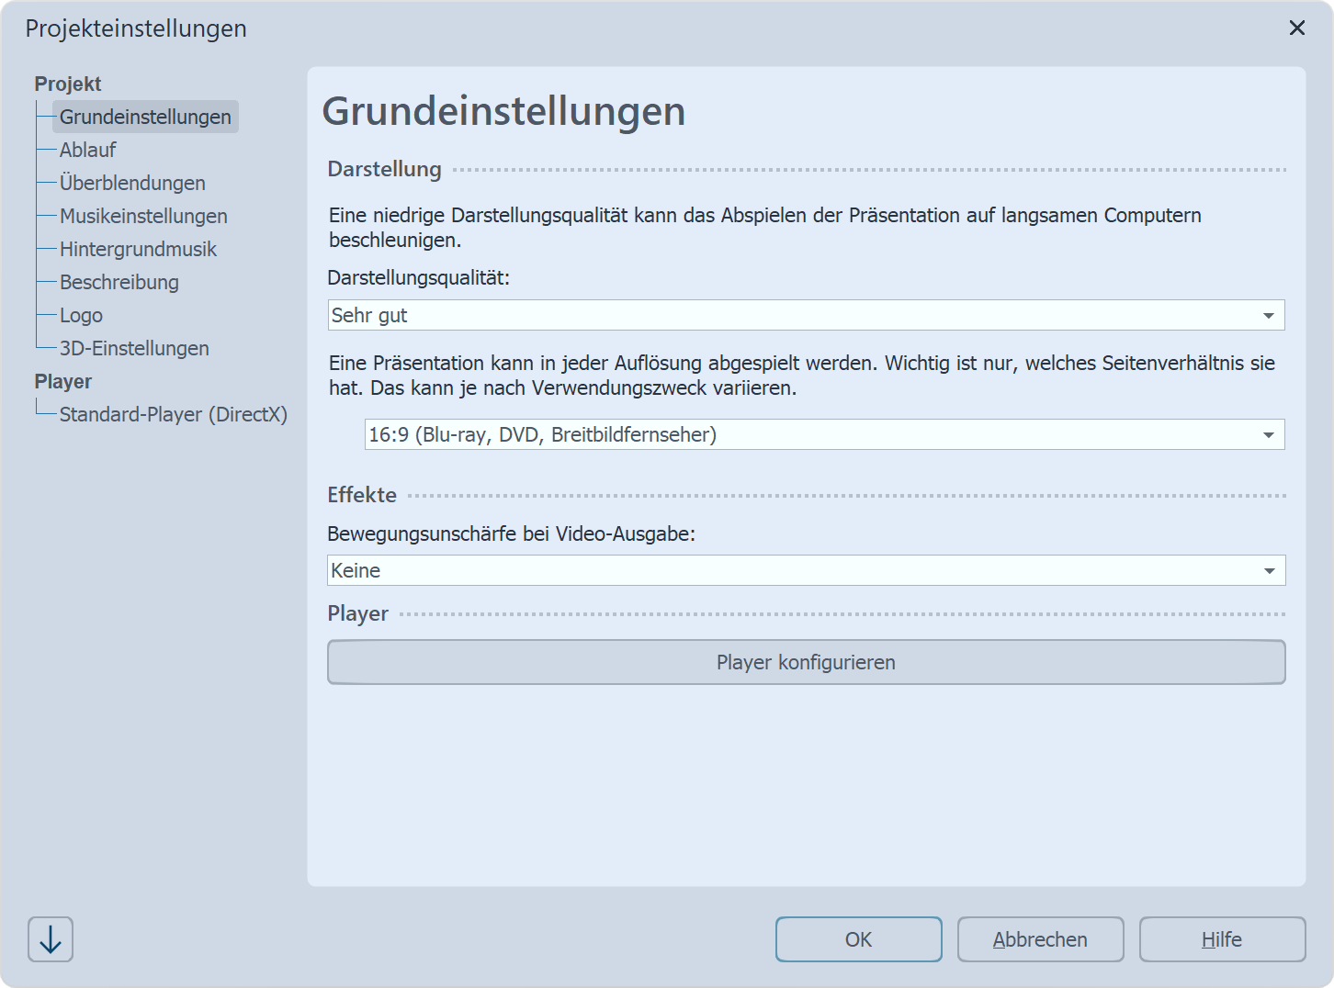Confirm settings with the OK button
This screenshot has width=1334, height=988.
pyautogui.click(x=858, y=939)
